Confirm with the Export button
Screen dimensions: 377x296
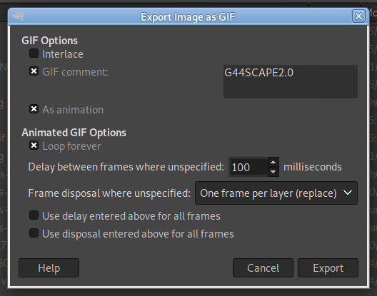coord(328,268)
